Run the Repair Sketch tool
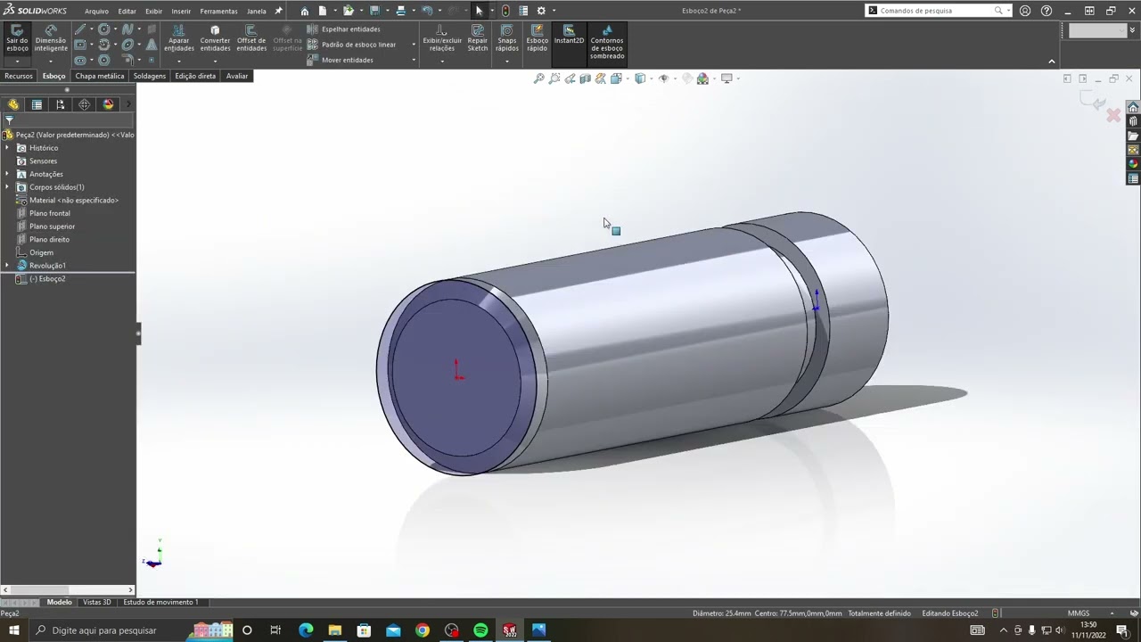 click(x=478, y=38)
